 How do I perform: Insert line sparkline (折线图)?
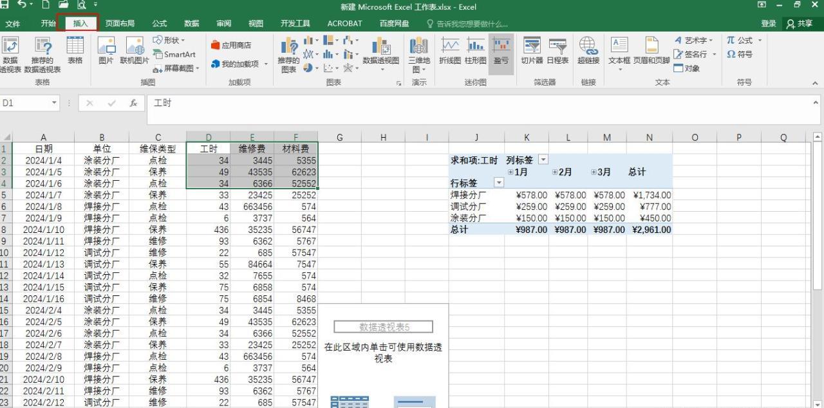tap(450, 50)
